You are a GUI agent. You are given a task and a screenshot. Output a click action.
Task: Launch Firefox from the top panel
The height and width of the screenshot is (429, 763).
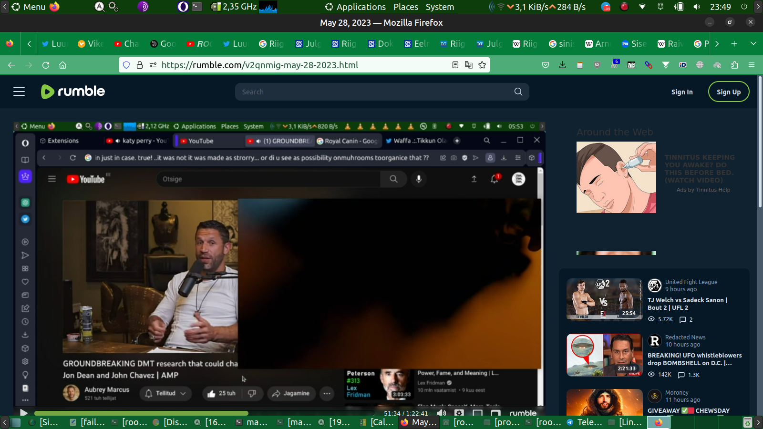pos(55,7)
